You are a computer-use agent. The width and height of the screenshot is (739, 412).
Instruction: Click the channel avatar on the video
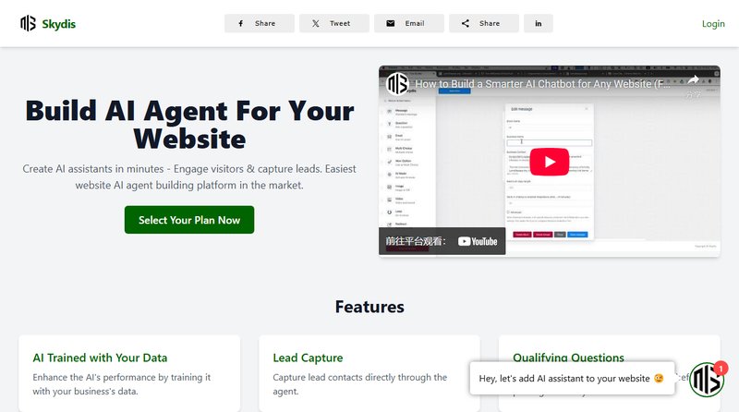click(397, 83)
